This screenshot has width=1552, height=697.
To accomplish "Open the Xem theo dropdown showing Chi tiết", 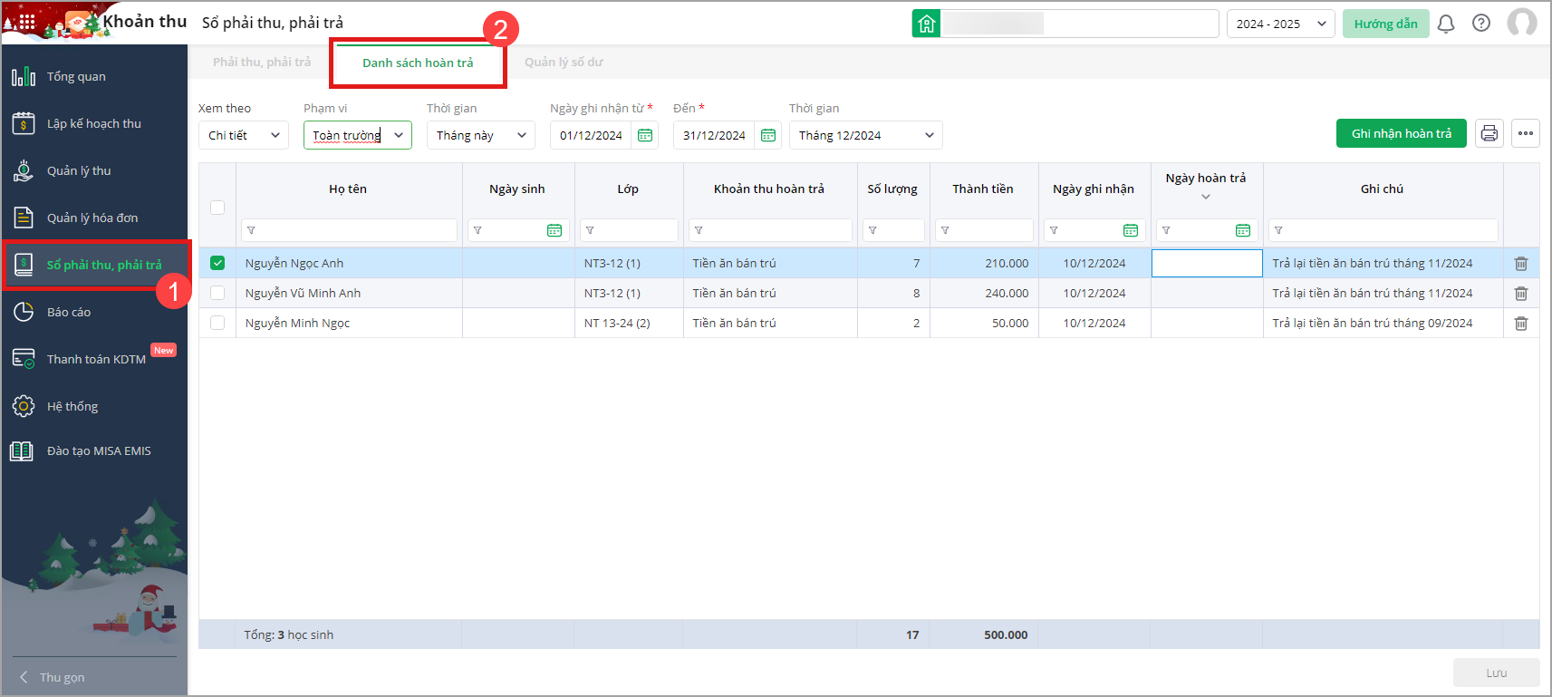I will (244, 135).
